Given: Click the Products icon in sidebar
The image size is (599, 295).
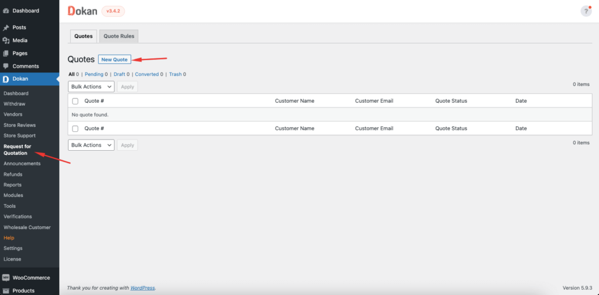Looking at the screenshot, I should click(x=6, y=291).
